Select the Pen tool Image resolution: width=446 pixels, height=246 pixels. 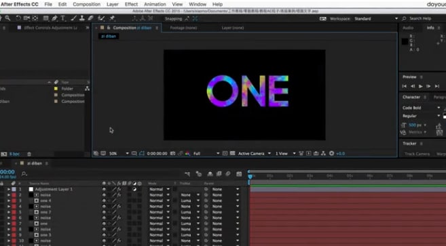click(54, 18)
